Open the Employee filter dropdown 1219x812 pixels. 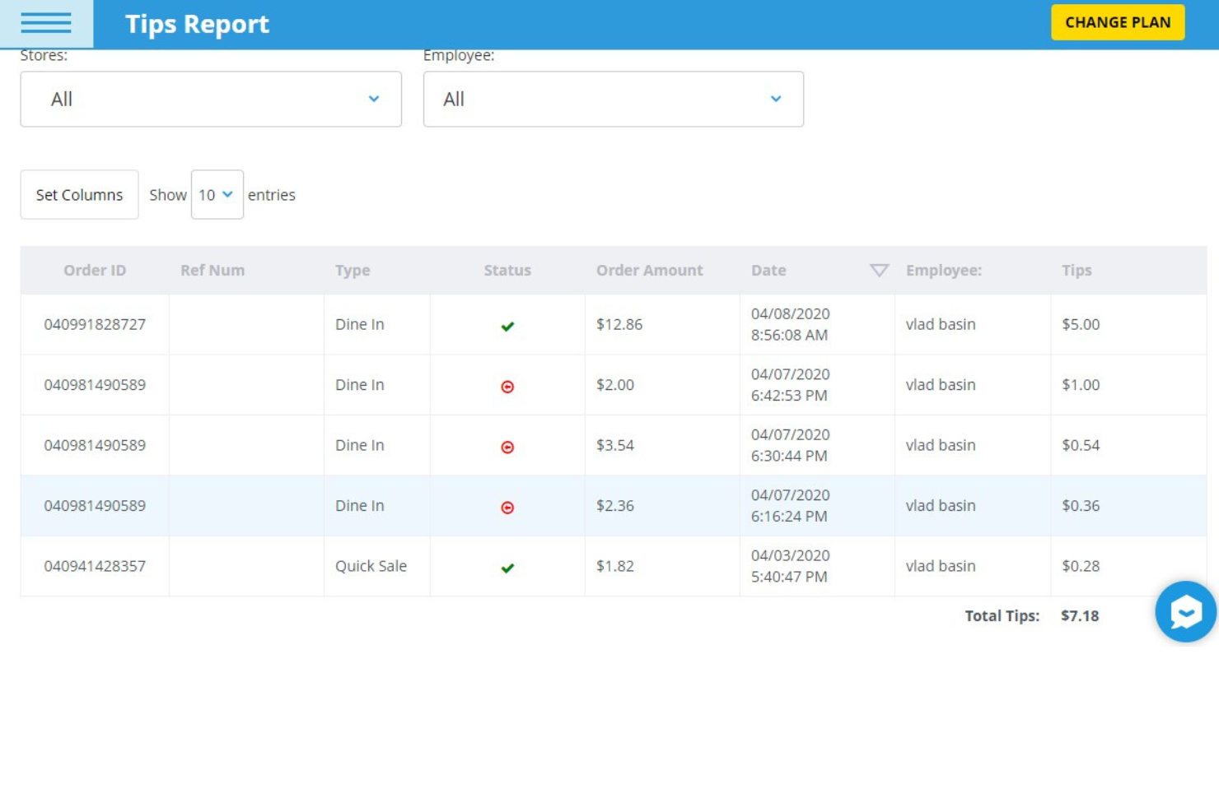(613, 99)
